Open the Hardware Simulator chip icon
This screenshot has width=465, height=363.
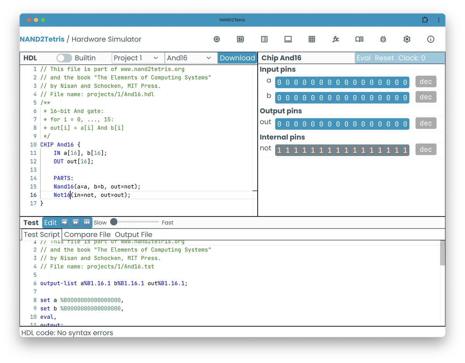(217, 39)
